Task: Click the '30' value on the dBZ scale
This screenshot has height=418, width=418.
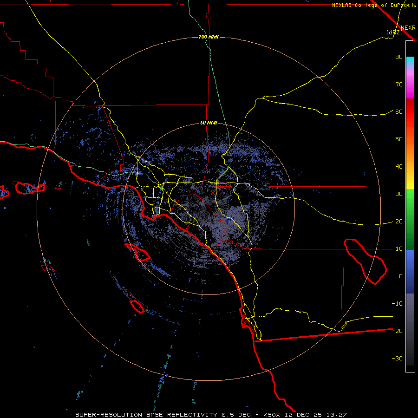Action: pos(399,194)
